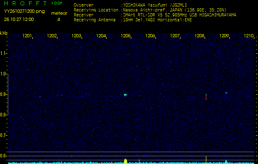258x164 pixels.
Task: Click the faint echo near 1209
Action: tap(226, 93)
